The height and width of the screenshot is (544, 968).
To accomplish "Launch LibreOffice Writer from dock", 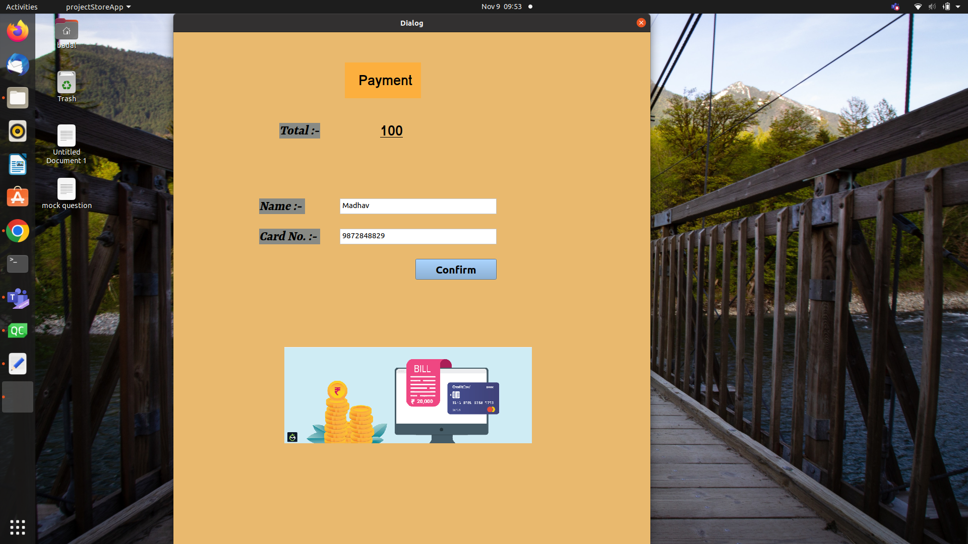I will click(18, 164).
